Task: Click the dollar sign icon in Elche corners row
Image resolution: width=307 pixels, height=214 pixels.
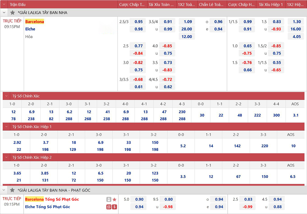Action: click(x=114, y=207)
